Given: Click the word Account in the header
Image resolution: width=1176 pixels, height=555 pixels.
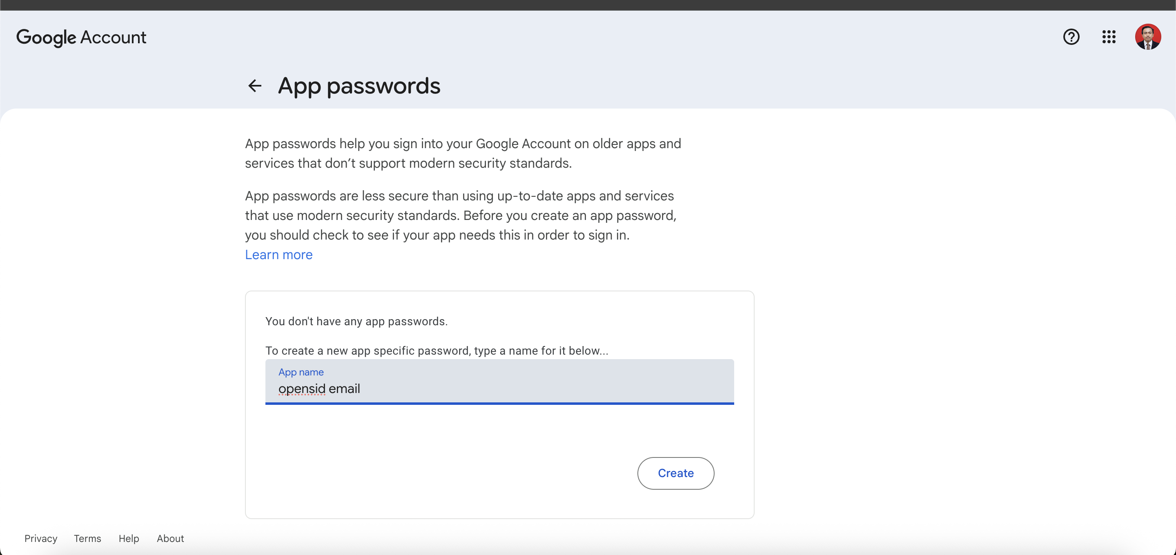Looking at the screenshot, I should [113, 37].
